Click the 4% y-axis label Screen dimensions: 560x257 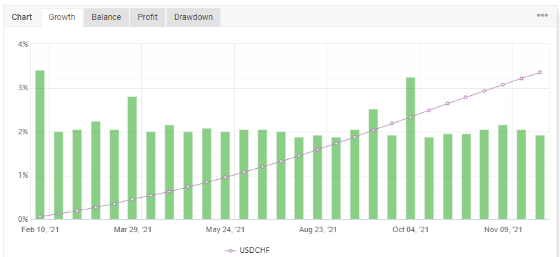point(23,44)
